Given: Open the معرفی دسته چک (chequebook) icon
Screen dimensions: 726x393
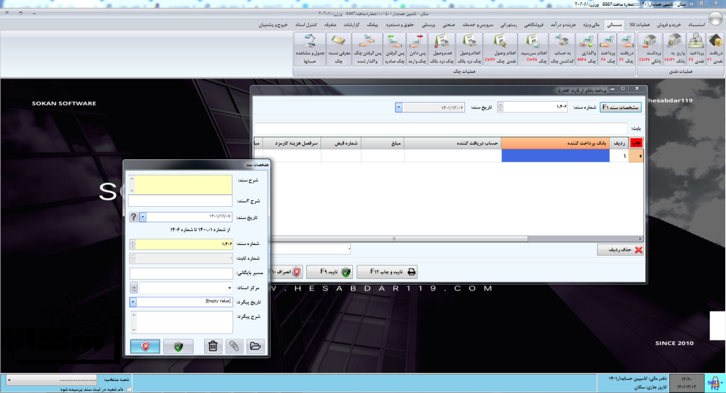Looking at the screenshot, I should pyautogui.click(x=338, y=50).
